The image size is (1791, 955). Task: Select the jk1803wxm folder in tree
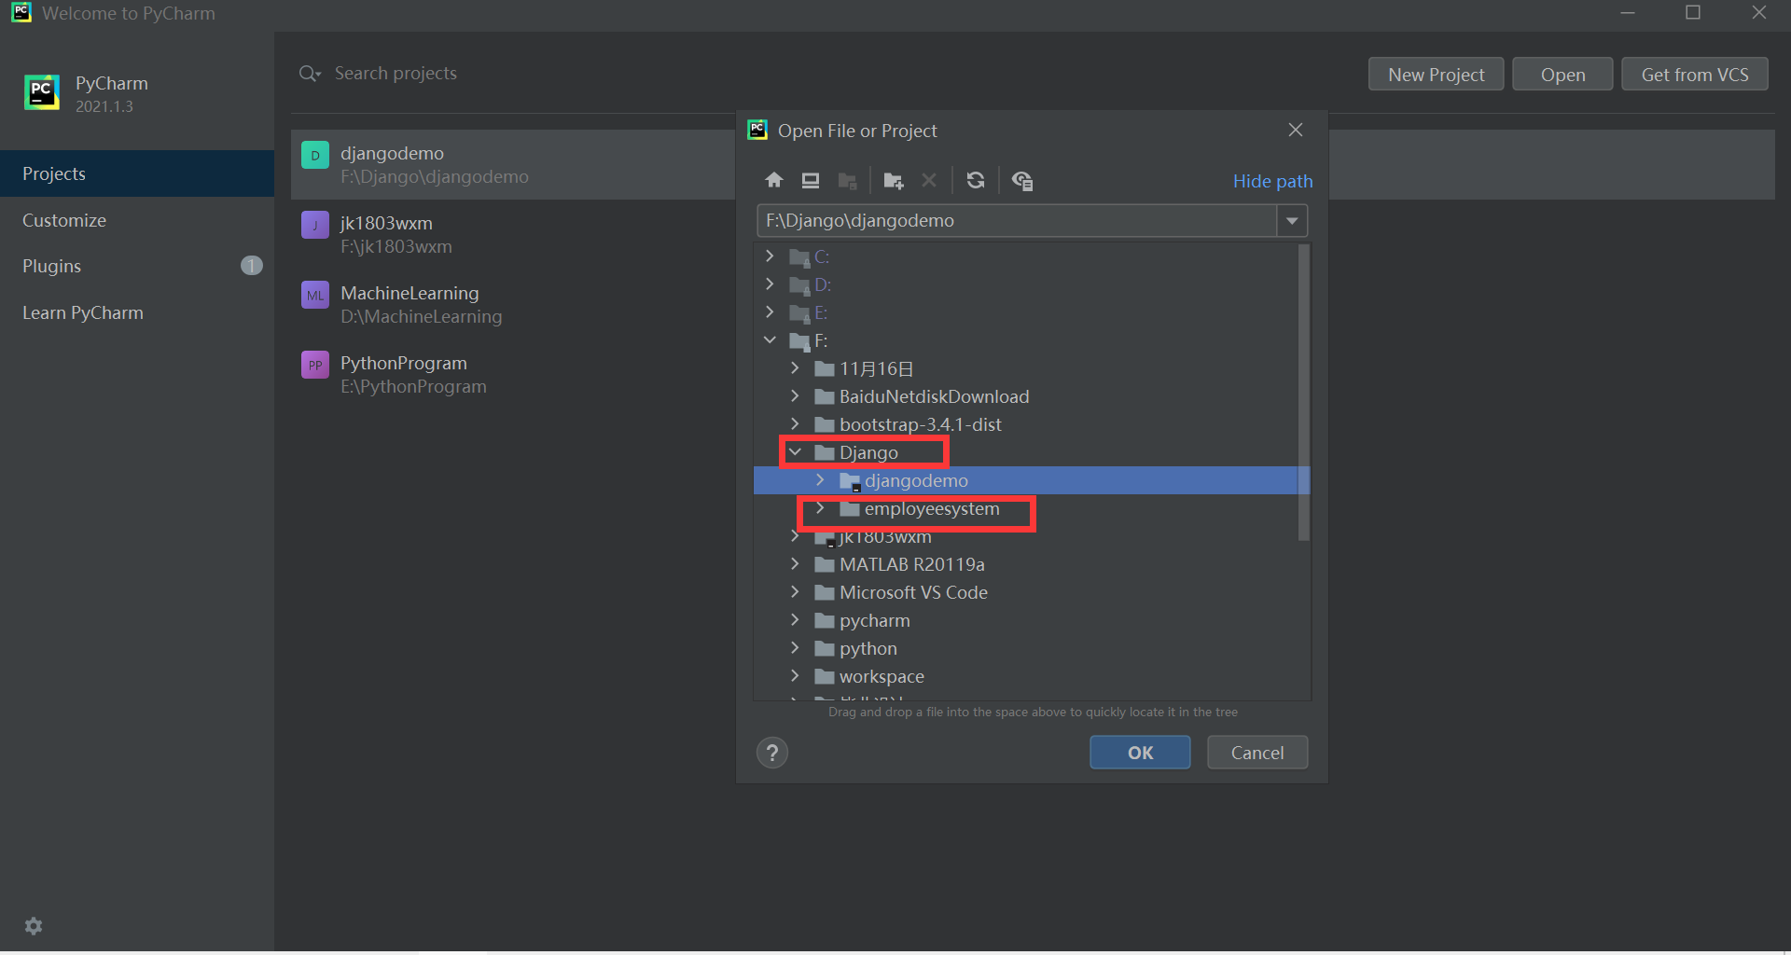pos(884,538)
